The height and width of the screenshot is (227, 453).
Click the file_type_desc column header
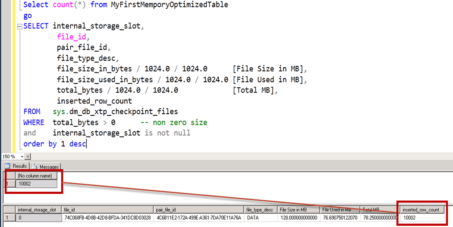coord(259,210)
